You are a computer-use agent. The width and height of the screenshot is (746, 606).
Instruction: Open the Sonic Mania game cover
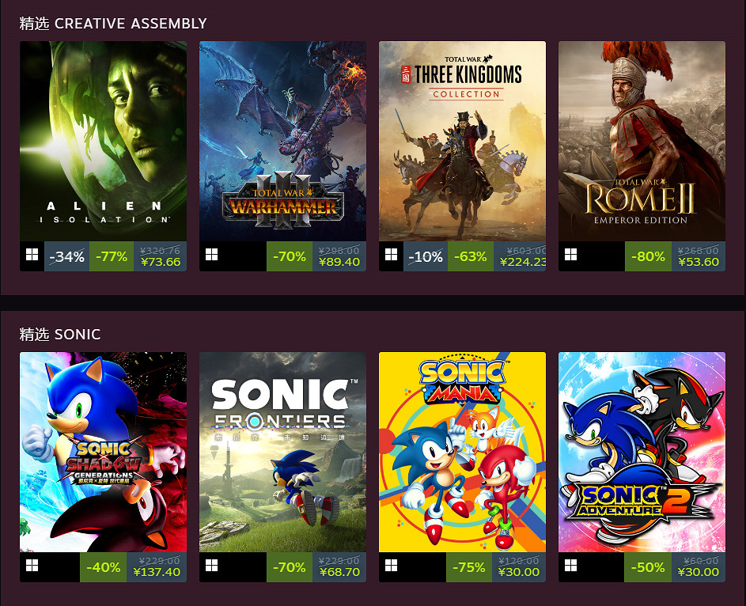pyautogui.click(x=463, y=453)
